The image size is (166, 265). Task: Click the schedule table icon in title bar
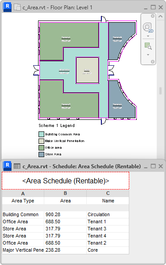[17, 166]
